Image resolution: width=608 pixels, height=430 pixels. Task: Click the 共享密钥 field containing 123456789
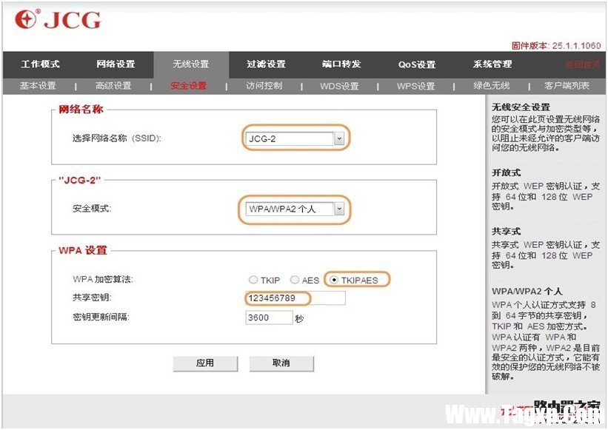tap(295, 298)
